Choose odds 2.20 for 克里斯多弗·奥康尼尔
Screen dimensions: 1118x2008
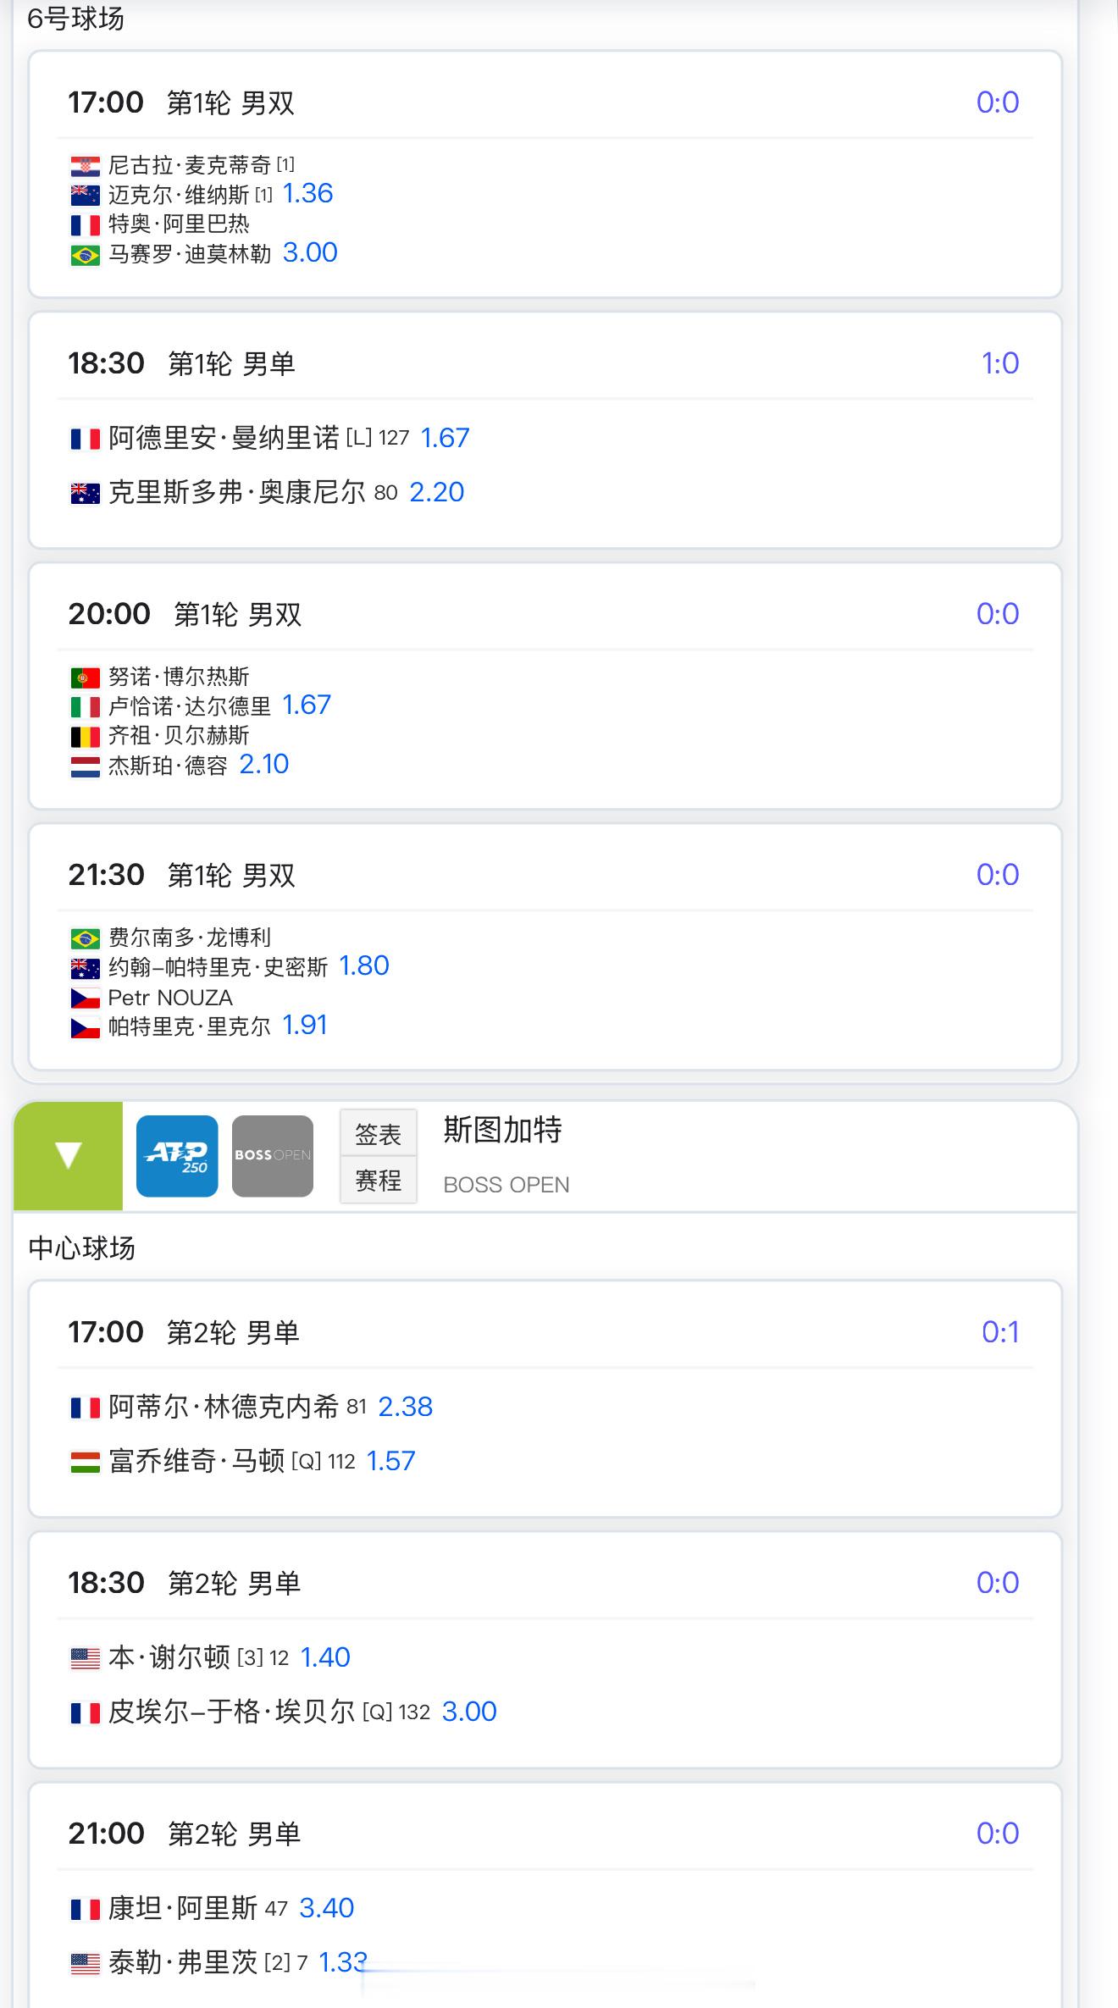[436, 492]
